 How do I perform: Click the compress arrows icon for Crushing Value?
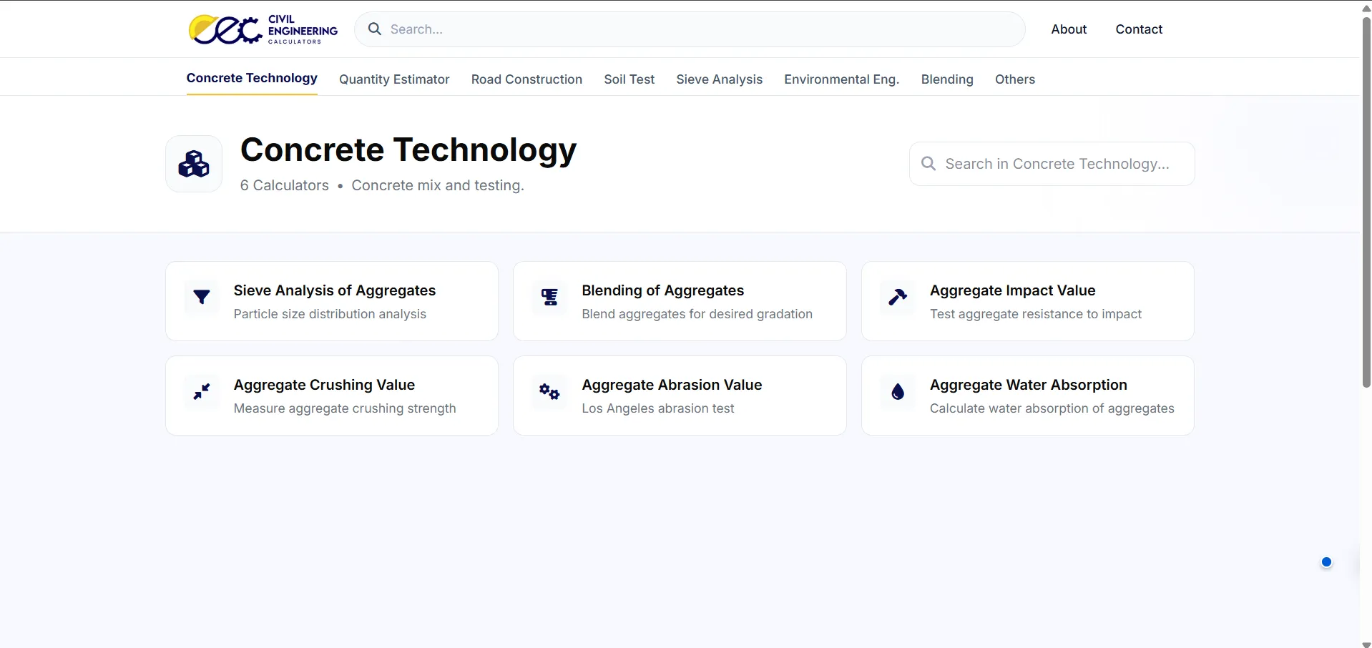pyautogui.click(x=202, y=391)
